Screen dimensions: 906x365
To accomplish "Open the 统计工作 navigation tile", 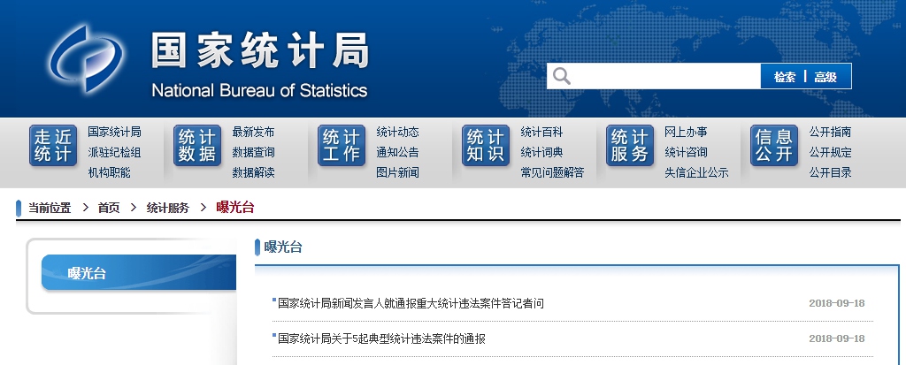I will [x=342, y=146].
